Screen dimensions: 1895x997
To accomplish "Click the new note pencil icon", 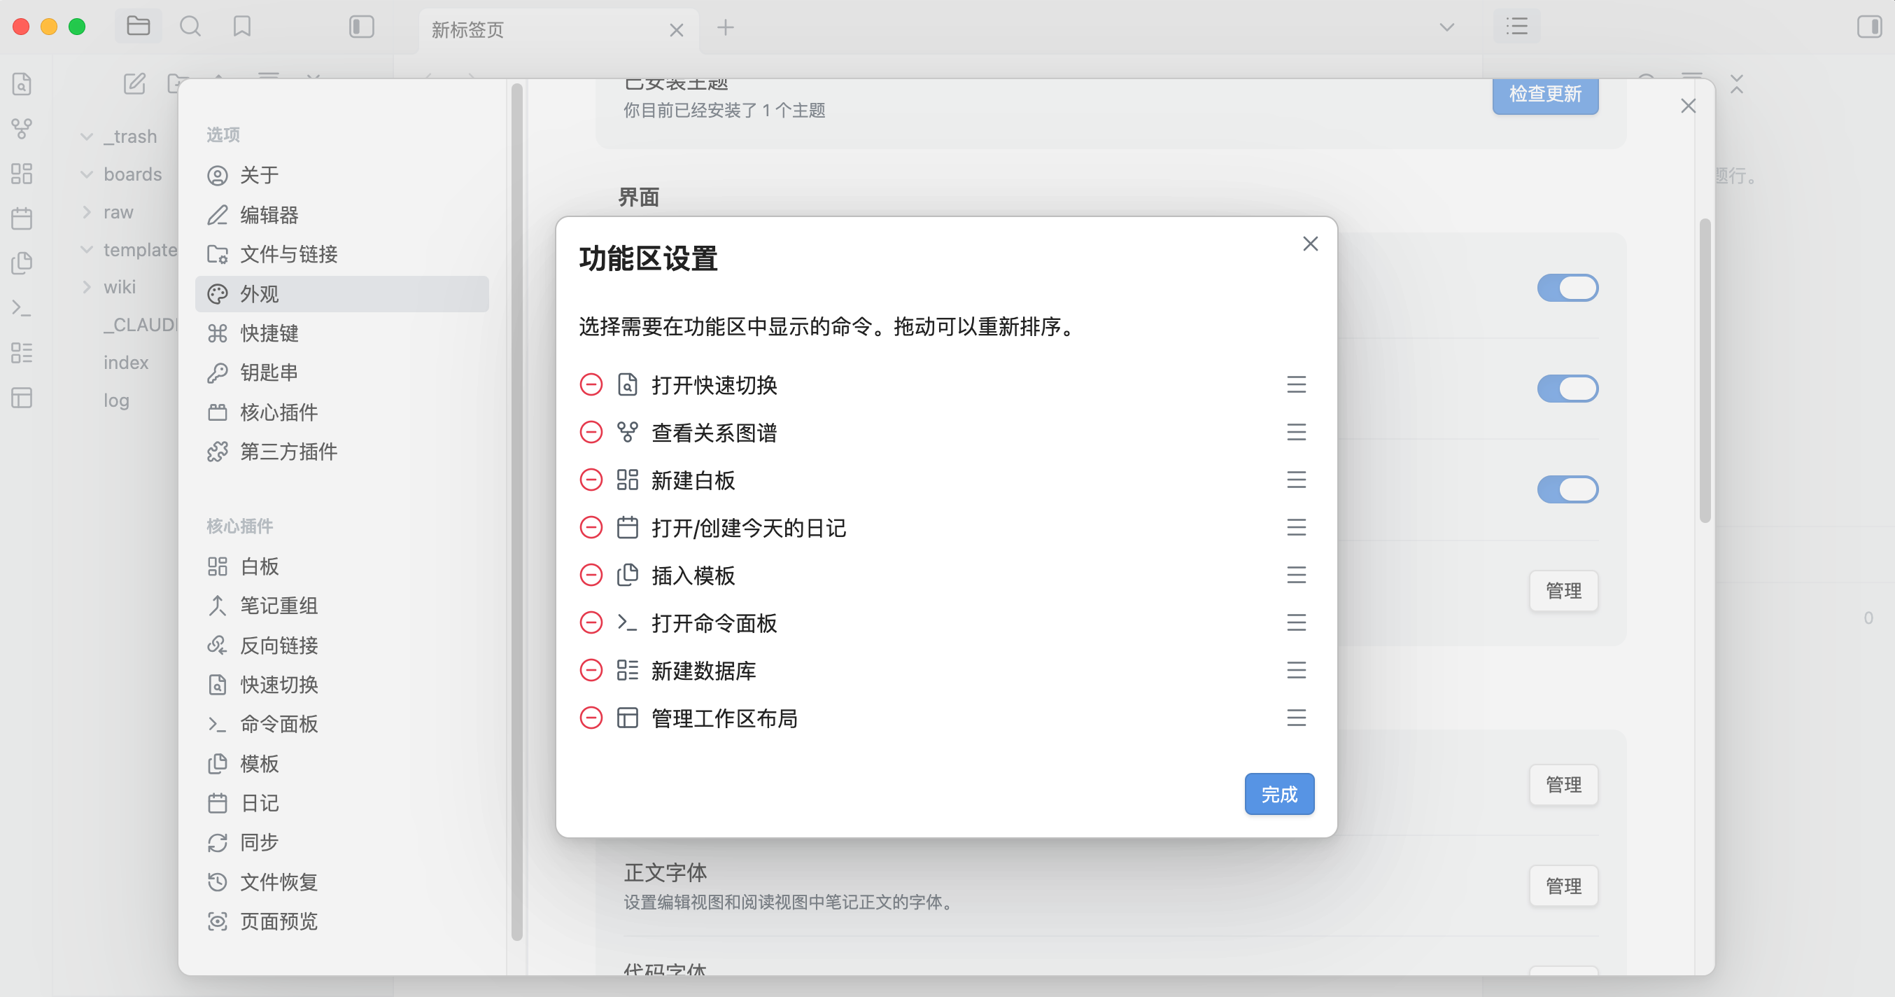I will 134,84.
